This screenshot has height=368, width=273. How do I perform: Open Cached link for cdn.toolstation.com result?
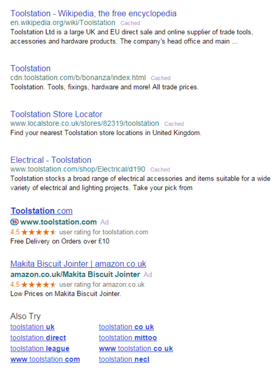pos(160,78)
